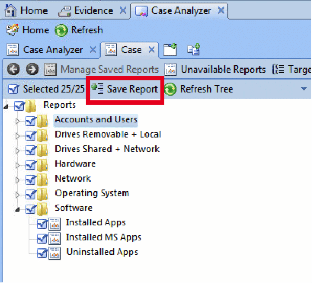This screenshot has height=283, width=312.
Task: Uncheck the Installed MS Apps checkbox
Action: pyautogui.click(x=42, y=238)
